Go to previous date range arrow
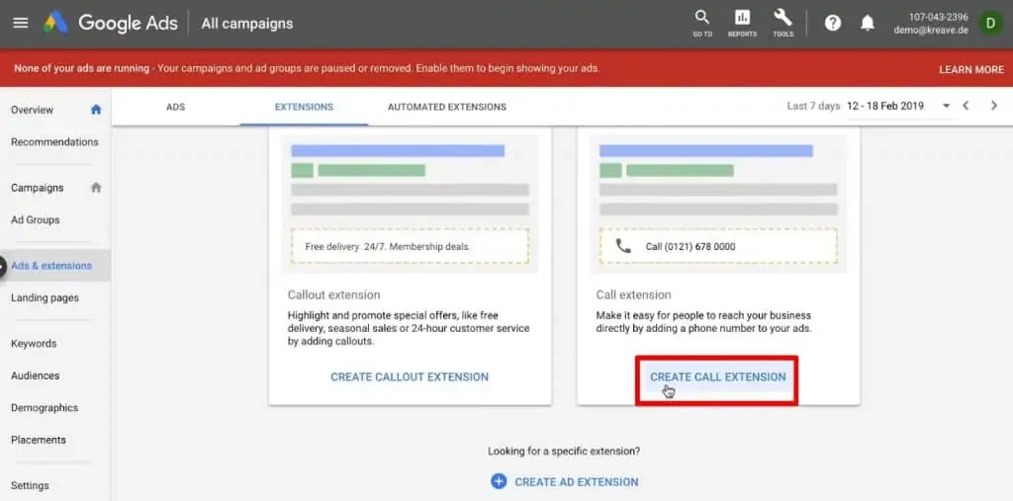Screen dimensions: 1013x501 tap(966, 106)
